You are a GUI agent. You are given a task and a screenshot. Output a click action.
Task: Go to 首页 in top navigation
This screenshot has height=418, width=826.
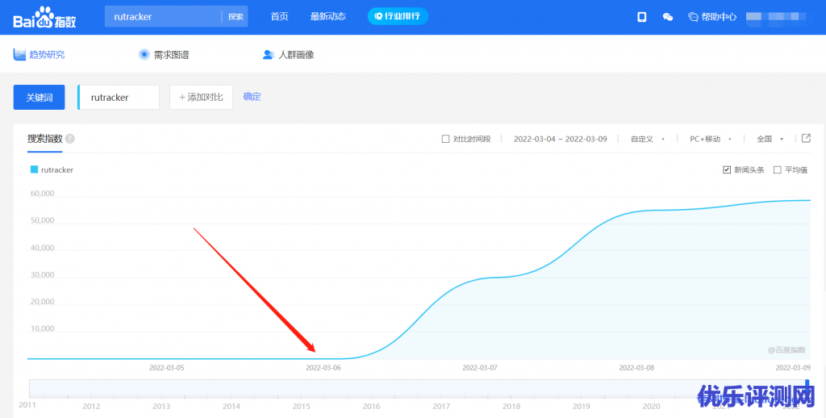279,17
